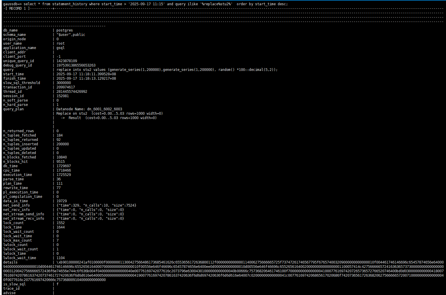Click the net_recv_info field label
Screen dimensions: 446x295
pos(16,210)
